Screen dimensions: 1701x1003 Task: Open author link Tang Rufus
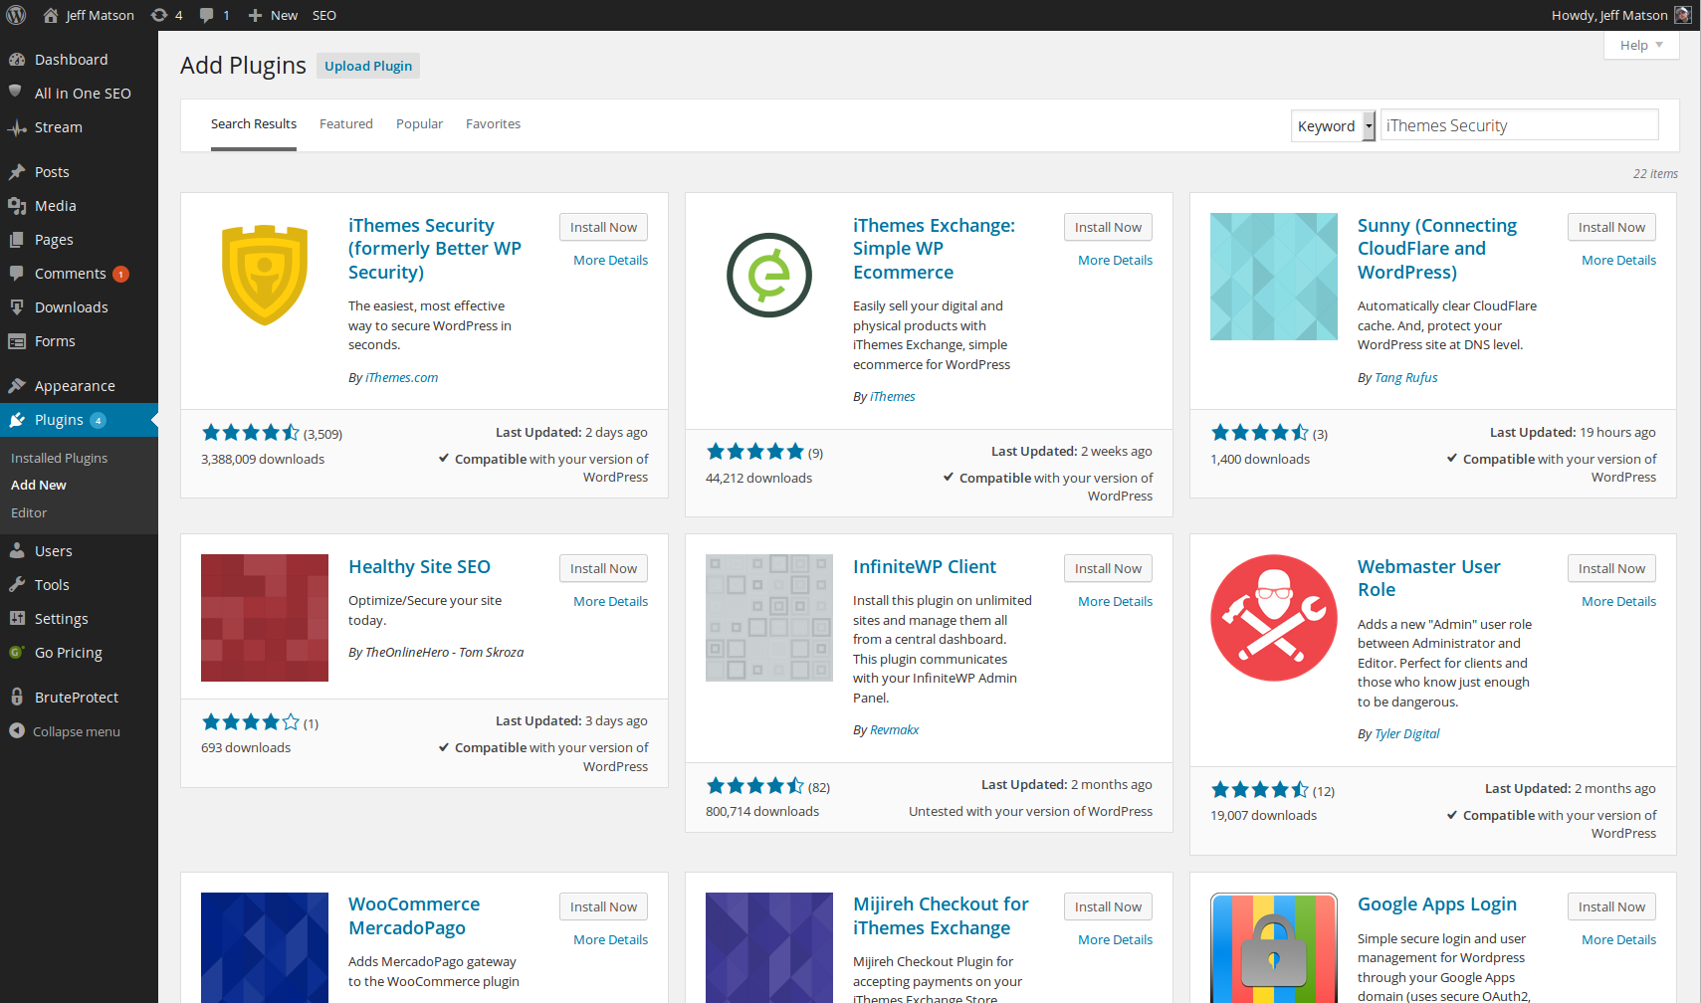coord(1405,378)
